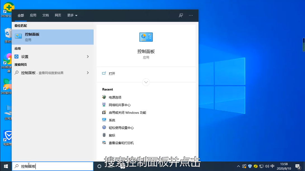Viewport: 305px width, 171px height.
Task: Click the 360极速浏览器 desktop shortcut
Action: pyautogui.click(x=7, y=63)
